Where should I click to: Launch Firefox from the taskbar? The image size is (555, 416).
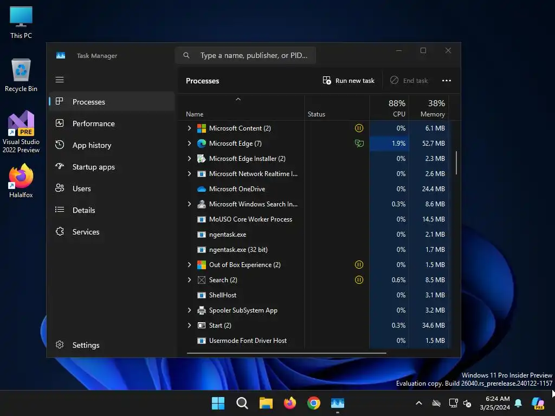pos(290,403)
